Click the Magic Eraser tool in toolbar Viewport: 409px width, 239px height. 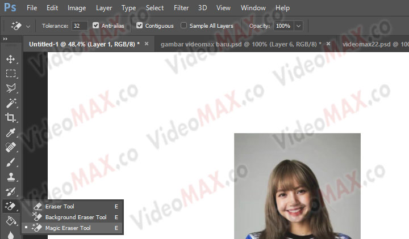pos(11,206)
